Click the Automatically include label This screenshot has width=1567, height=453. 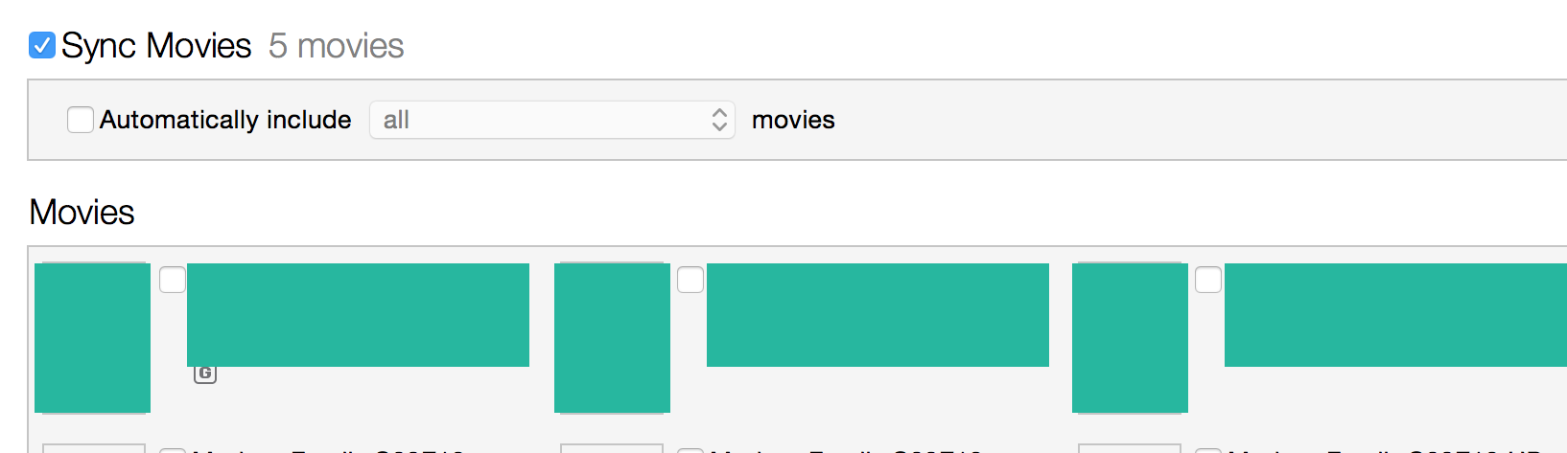click(225, 120)
